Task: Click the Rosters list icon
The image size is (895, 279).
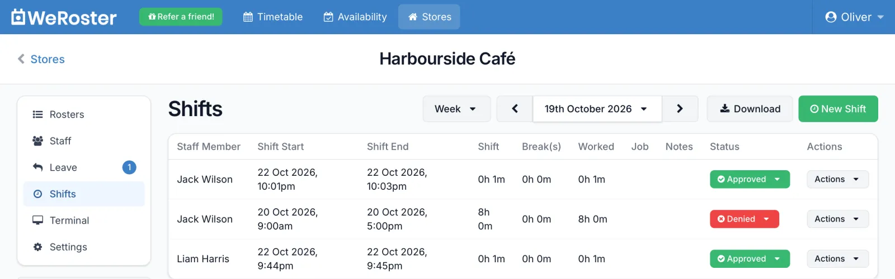Action: click(37, 114)
